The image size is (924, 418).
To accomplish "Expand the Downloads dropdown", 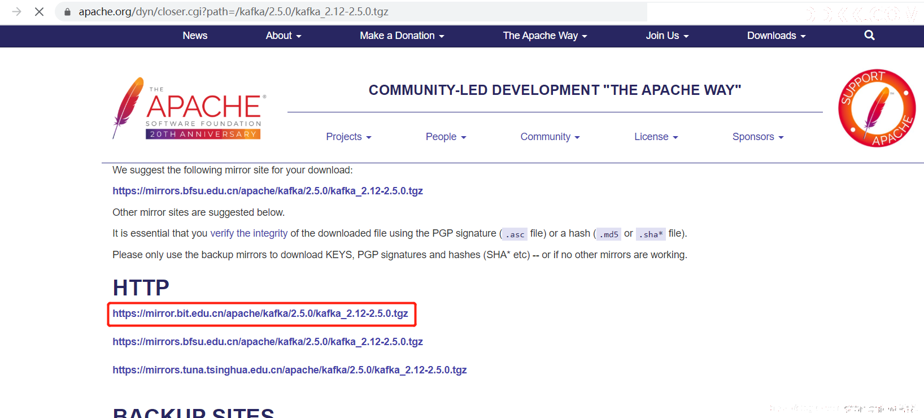I will pos(776,36).
